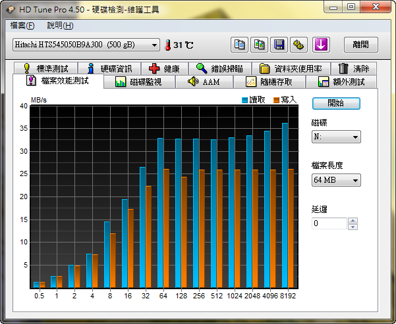Image resolution: width=396 pixels, height=324 pixels.
Task: Switch to the 標準測試 tab
Action: coord(46,68)
